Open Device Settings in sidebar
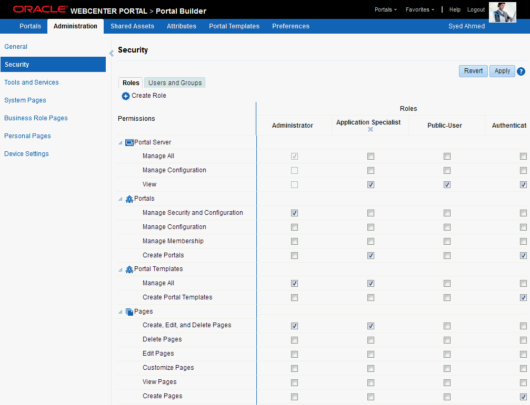This screenshot has width=530, height=405. [26, 154]
